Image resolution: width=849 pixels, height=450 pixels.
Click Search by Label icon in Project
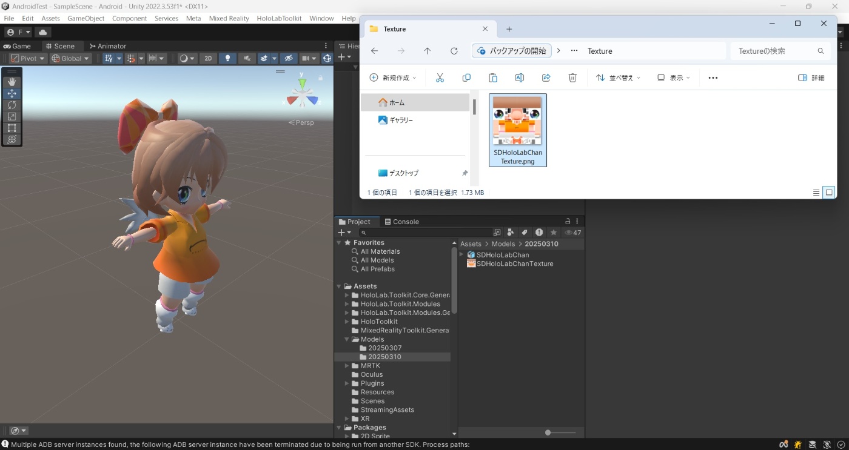pyautogui.click(x=525, y=233)
